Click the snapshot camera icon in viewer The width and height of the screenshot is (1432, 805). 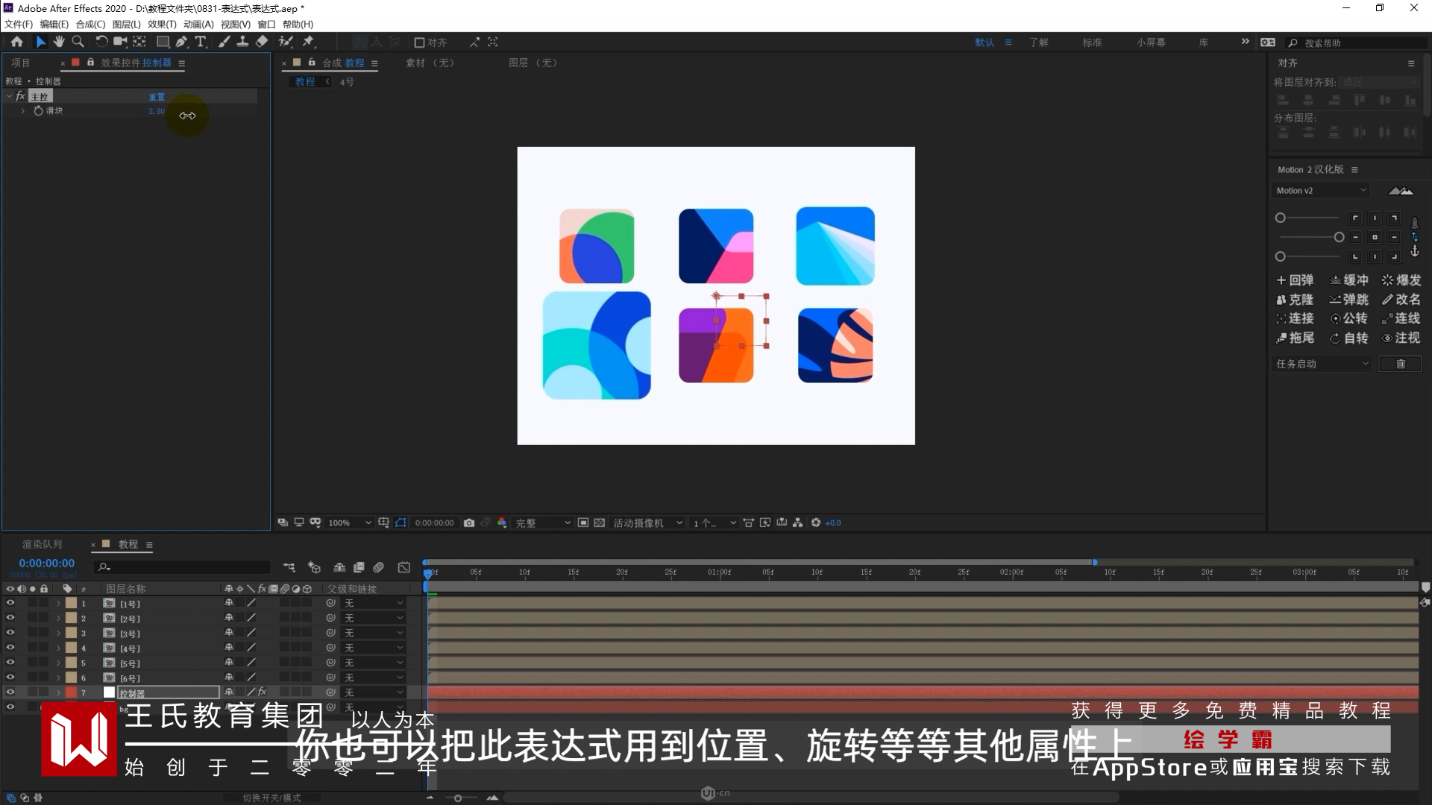coord(468,523)
